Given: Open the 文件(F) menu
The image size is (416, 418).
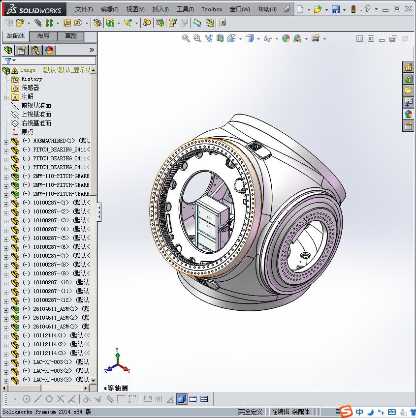Looking at the screenshot, I should pyautogui.click(x=84, y=9).
